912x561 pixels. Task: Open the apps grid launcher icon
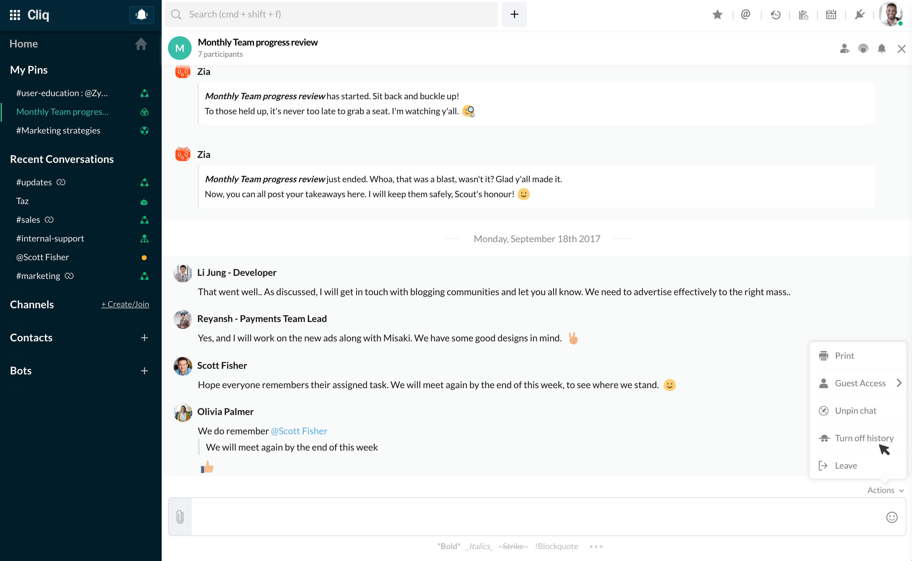click(15, 15)
